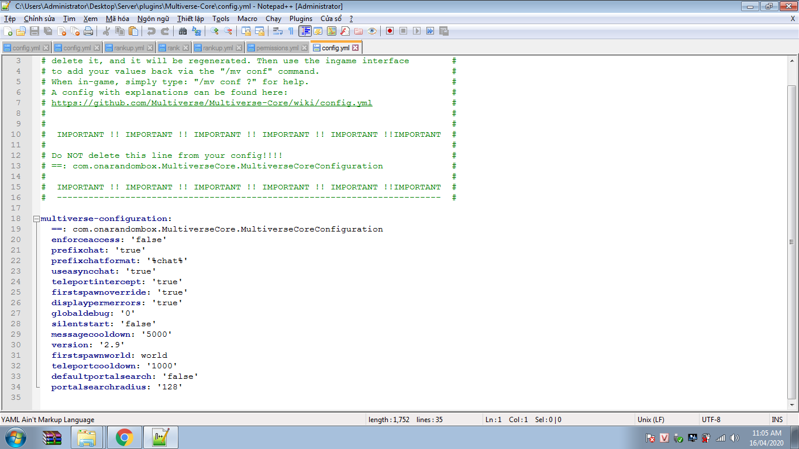799x449 pixels.
Task: Switch to the rank tab
Action: [x=174, y=48]
